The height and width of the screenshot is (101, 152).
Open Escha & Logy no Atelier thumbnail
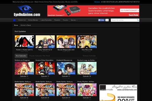pyautogui.click(x=87, y=68)
